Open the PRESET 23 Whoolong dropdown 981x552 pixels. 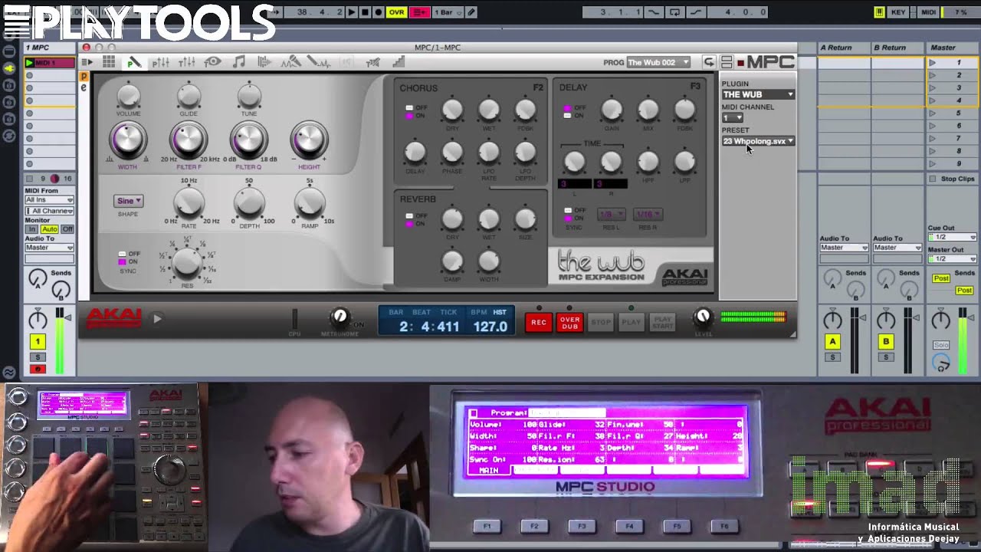pos(758,141)
